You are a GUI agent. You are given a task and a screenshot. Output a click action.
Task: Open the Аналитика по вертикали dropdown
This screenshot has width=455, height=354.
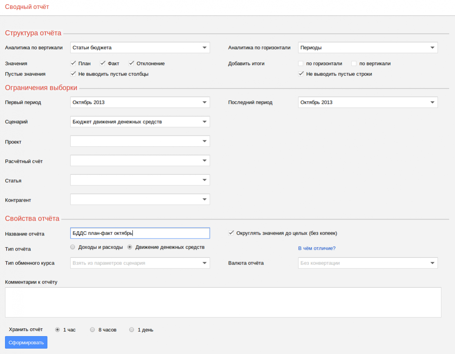tap(140, 48)
